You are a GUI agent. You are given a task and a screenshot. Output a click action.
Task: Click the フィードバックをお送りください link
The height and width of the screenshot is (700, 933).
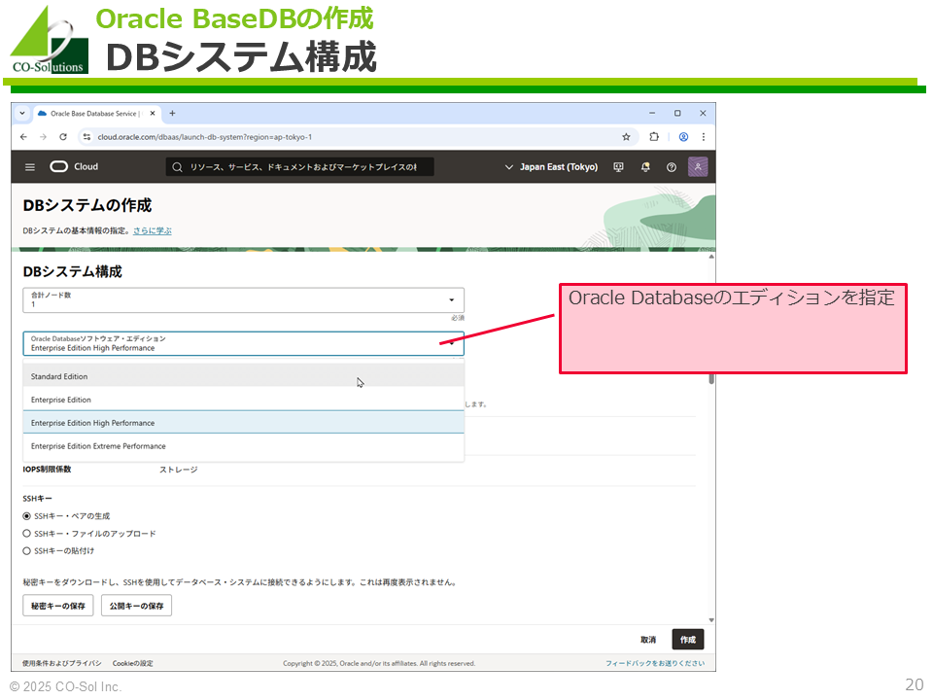tap(655, 663)
